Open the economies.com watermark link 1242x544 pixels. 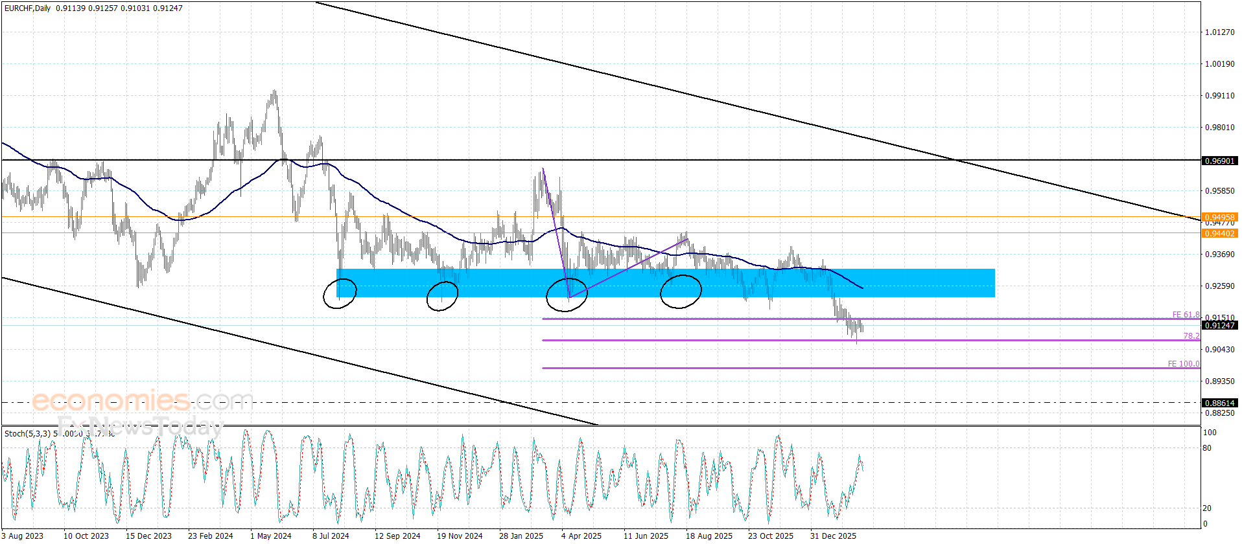[x=143, y=401]
